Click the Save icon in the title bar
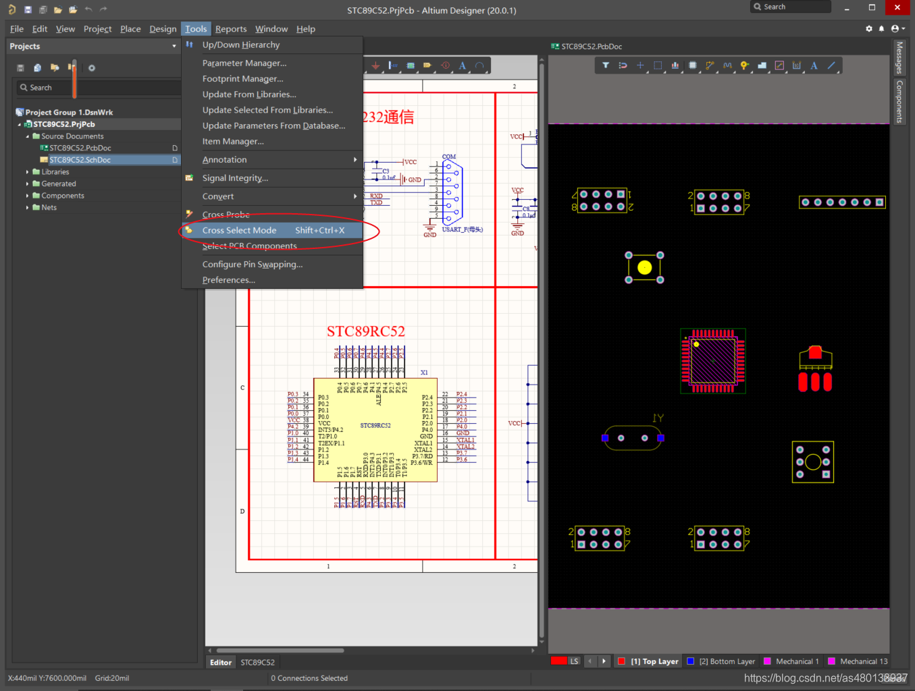This screenshot has width=915, height=691. coord(28,9)
